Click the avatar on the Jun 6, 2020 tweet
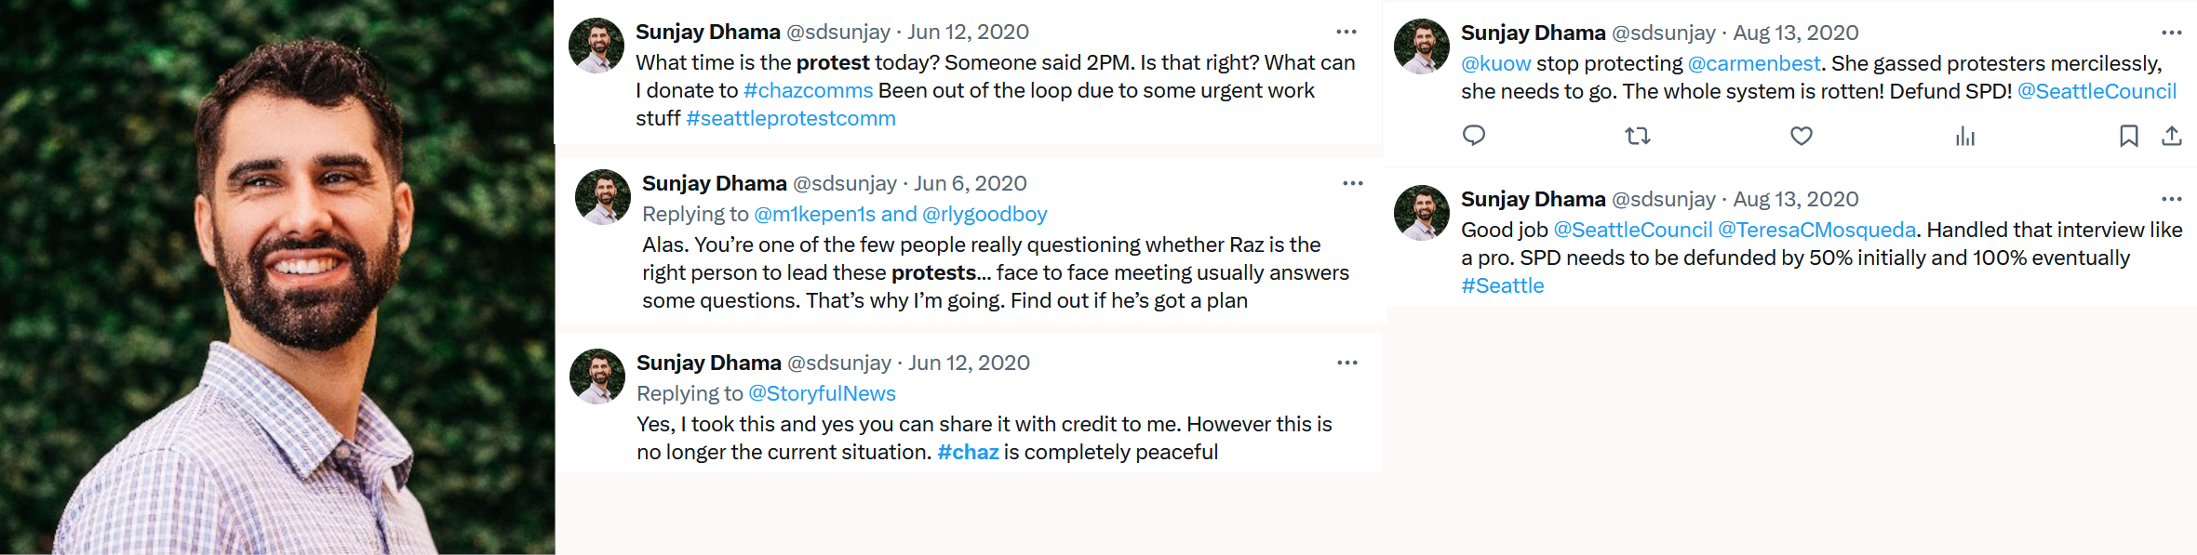 pyautogui.click(x=603, y=197)
